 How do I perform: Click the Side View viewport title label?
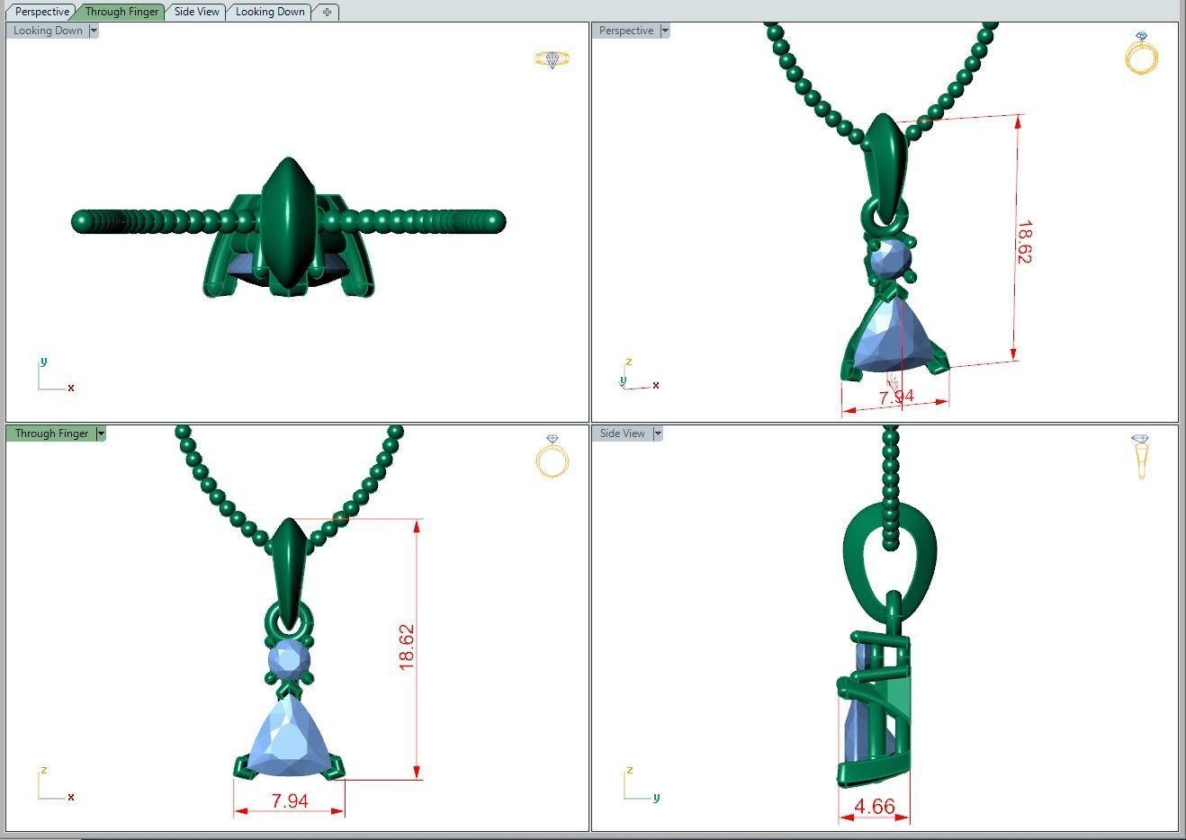(623, 433)
